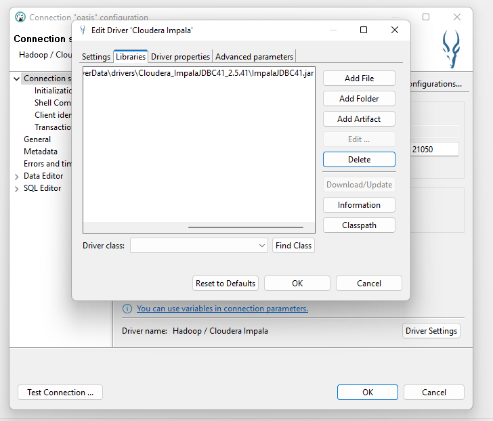Screen dimensions: 493x421
Task: Close the Edit Driver dialog
Action: (395, 30)
